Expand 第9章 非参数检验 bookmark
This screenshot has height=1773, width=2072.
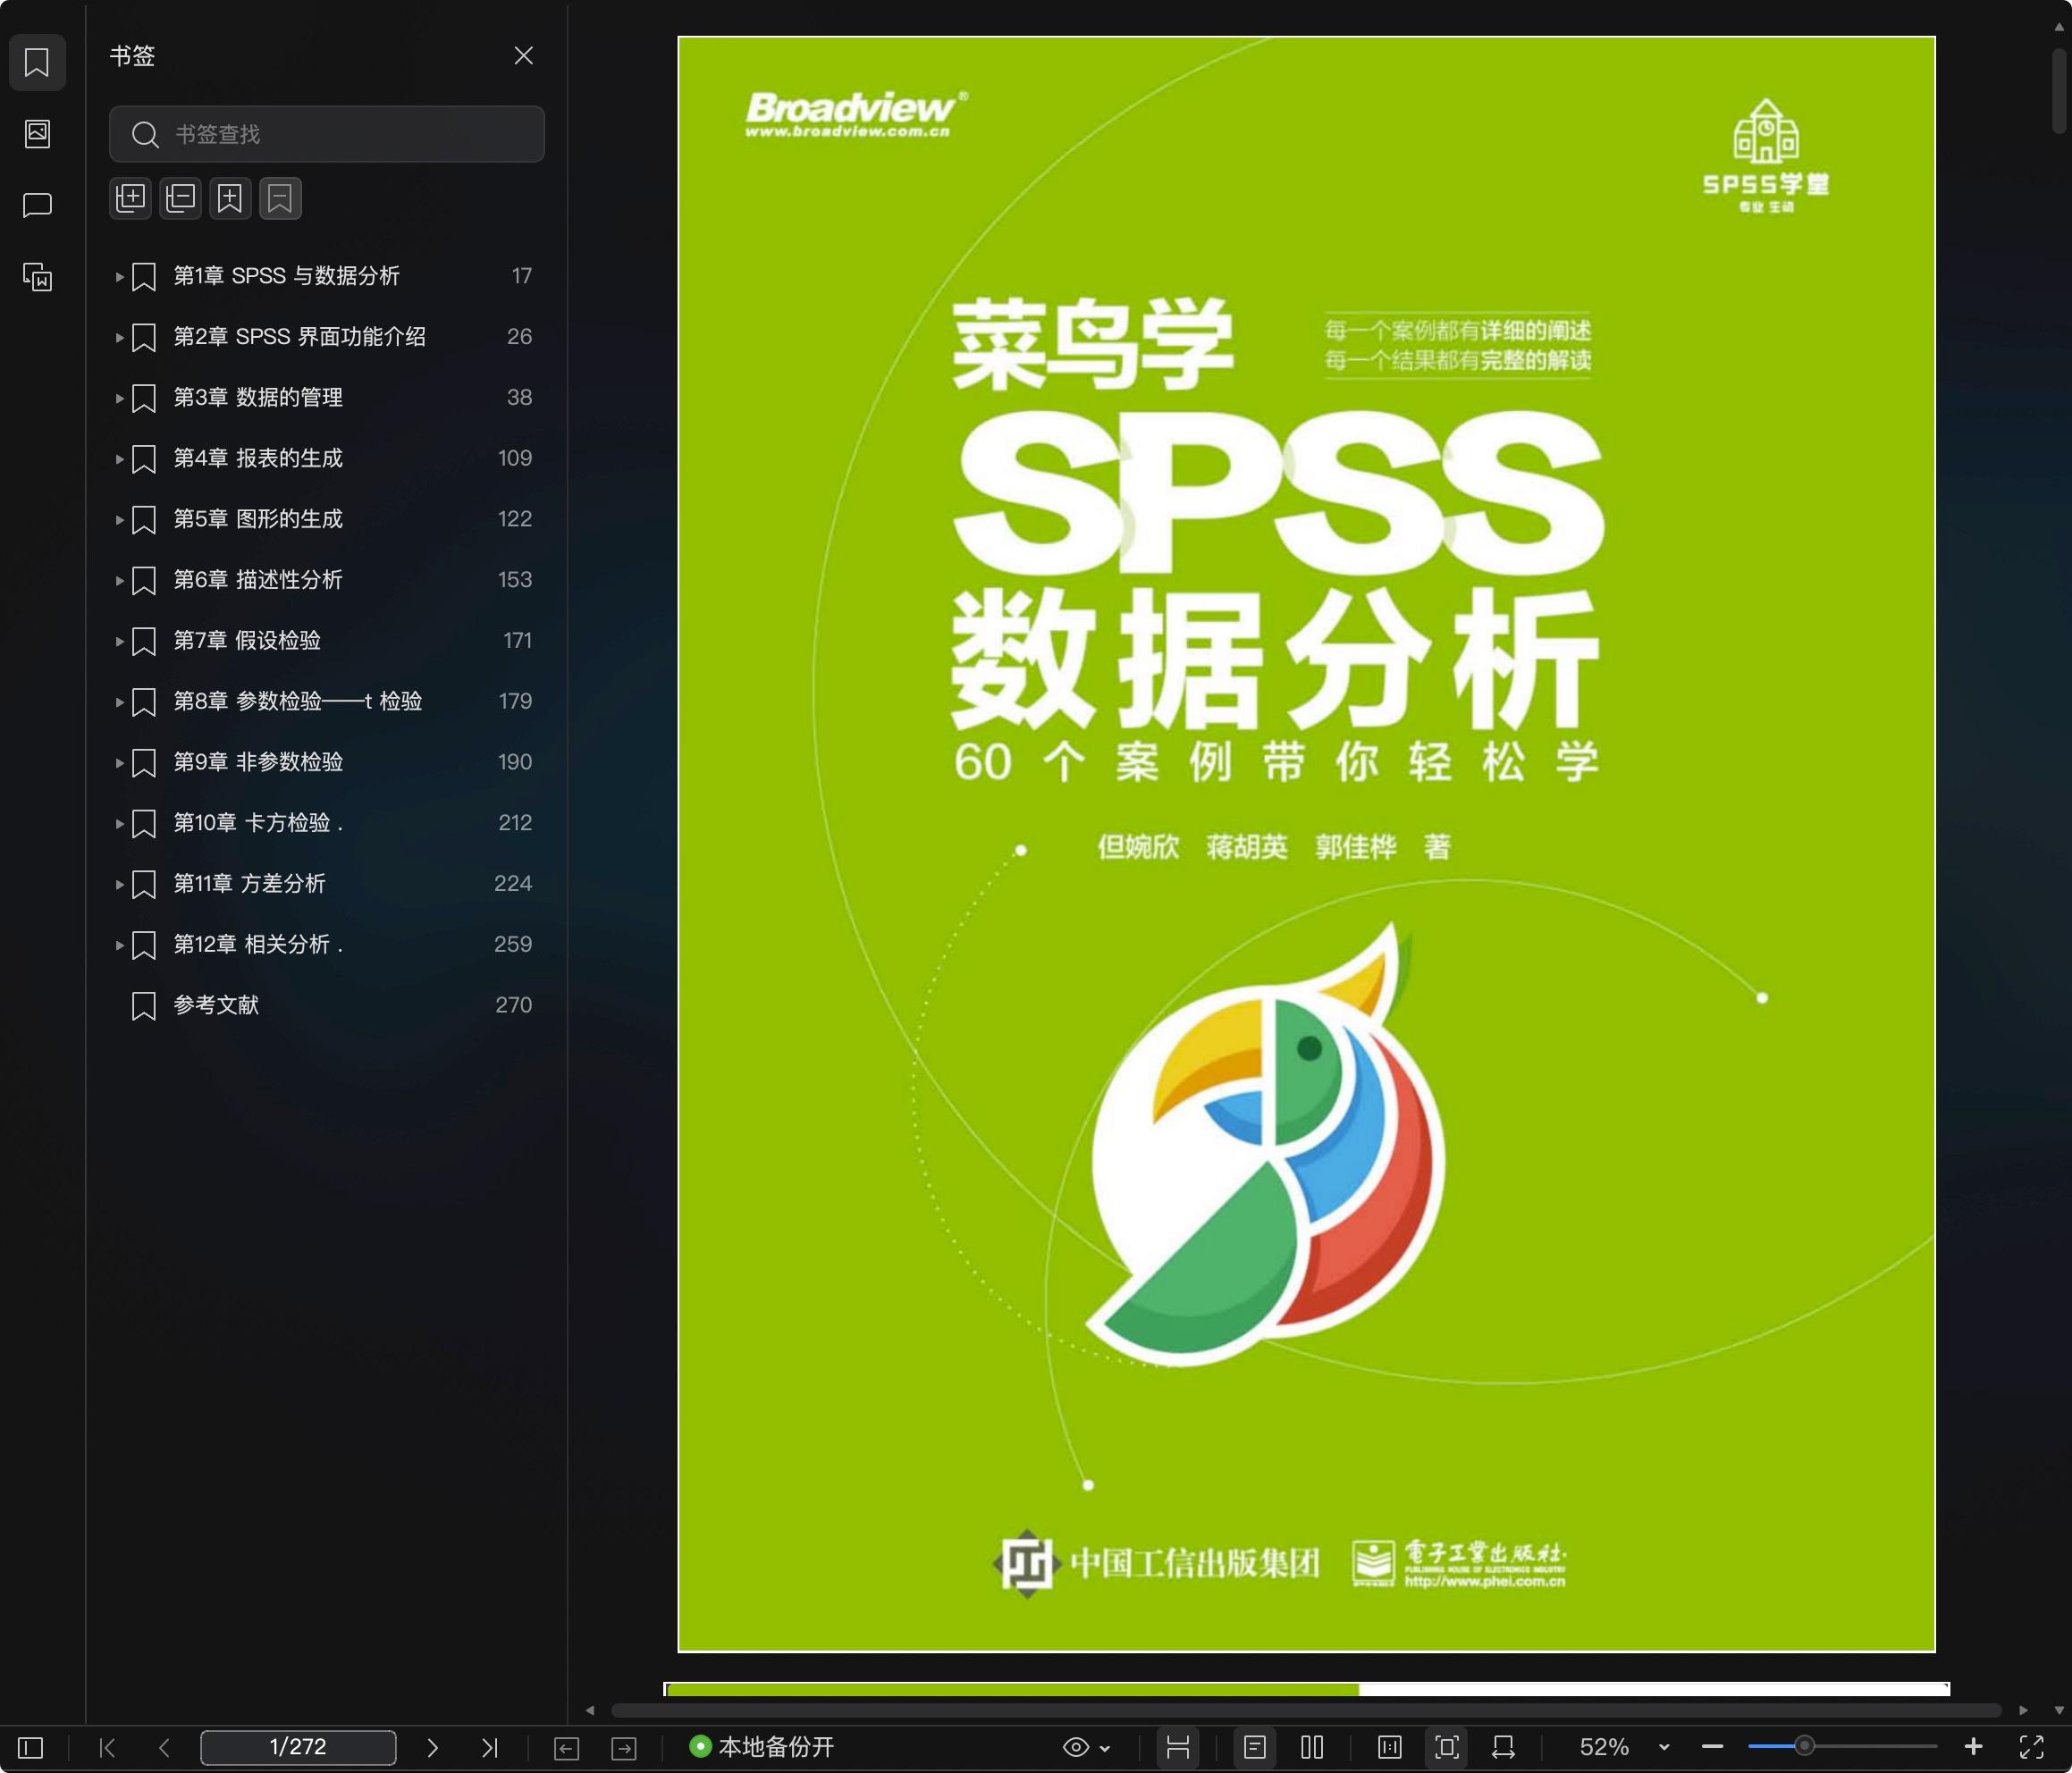pyautogui.click(x=119, y=763)
